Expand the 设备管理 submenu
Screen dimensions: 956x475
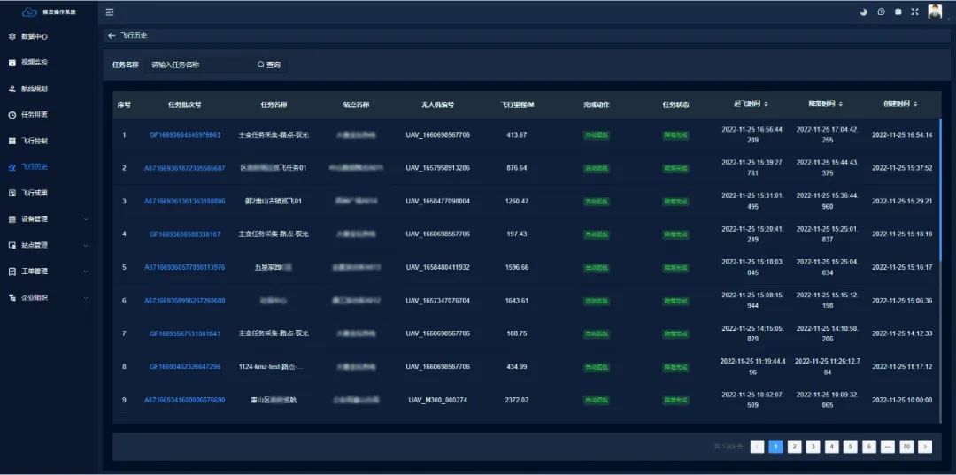click(x=86, y=219)
